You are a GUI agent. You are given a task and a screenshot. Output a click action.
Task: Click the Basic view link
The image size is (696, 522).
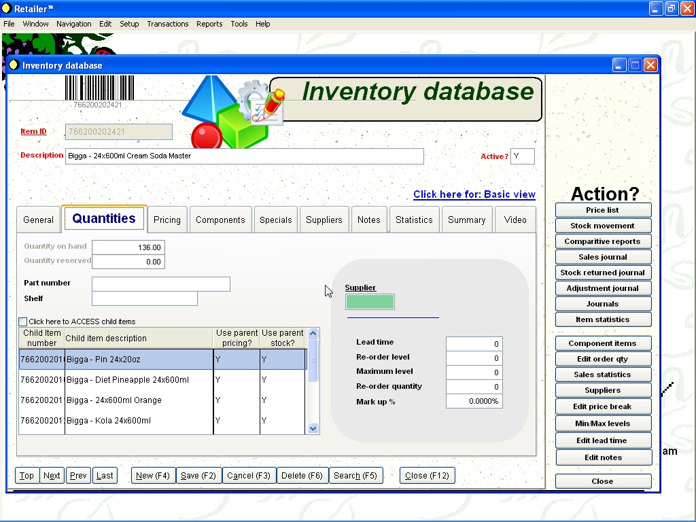pos(474,194)
